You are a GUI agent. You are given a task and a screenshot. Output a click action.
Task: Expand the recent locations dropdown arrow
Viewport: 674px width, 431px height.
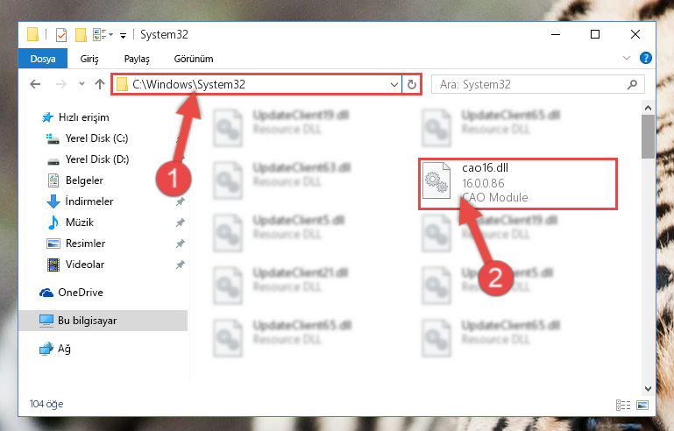point(82,84)
